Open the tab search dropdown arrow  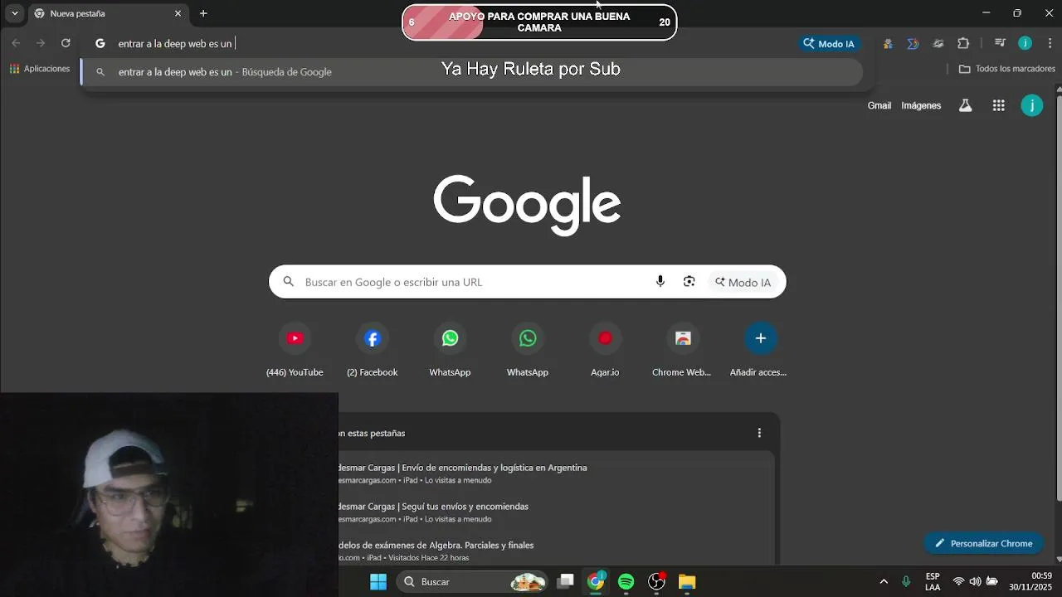[14, 13]
